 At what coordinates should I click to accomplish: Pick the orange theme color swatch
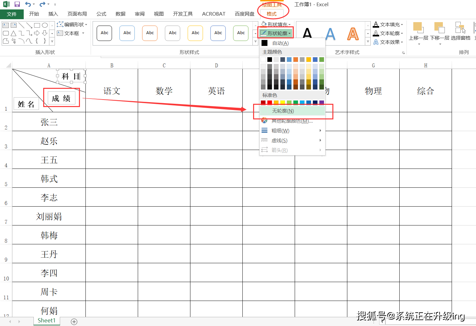296,60
